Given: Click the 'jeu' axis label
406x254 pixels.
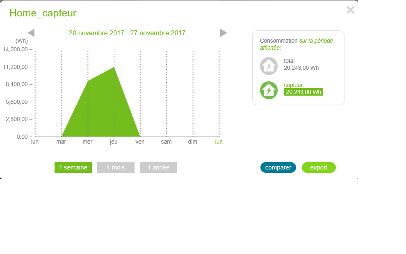Looking at the screenshot, I should (114, 142).
